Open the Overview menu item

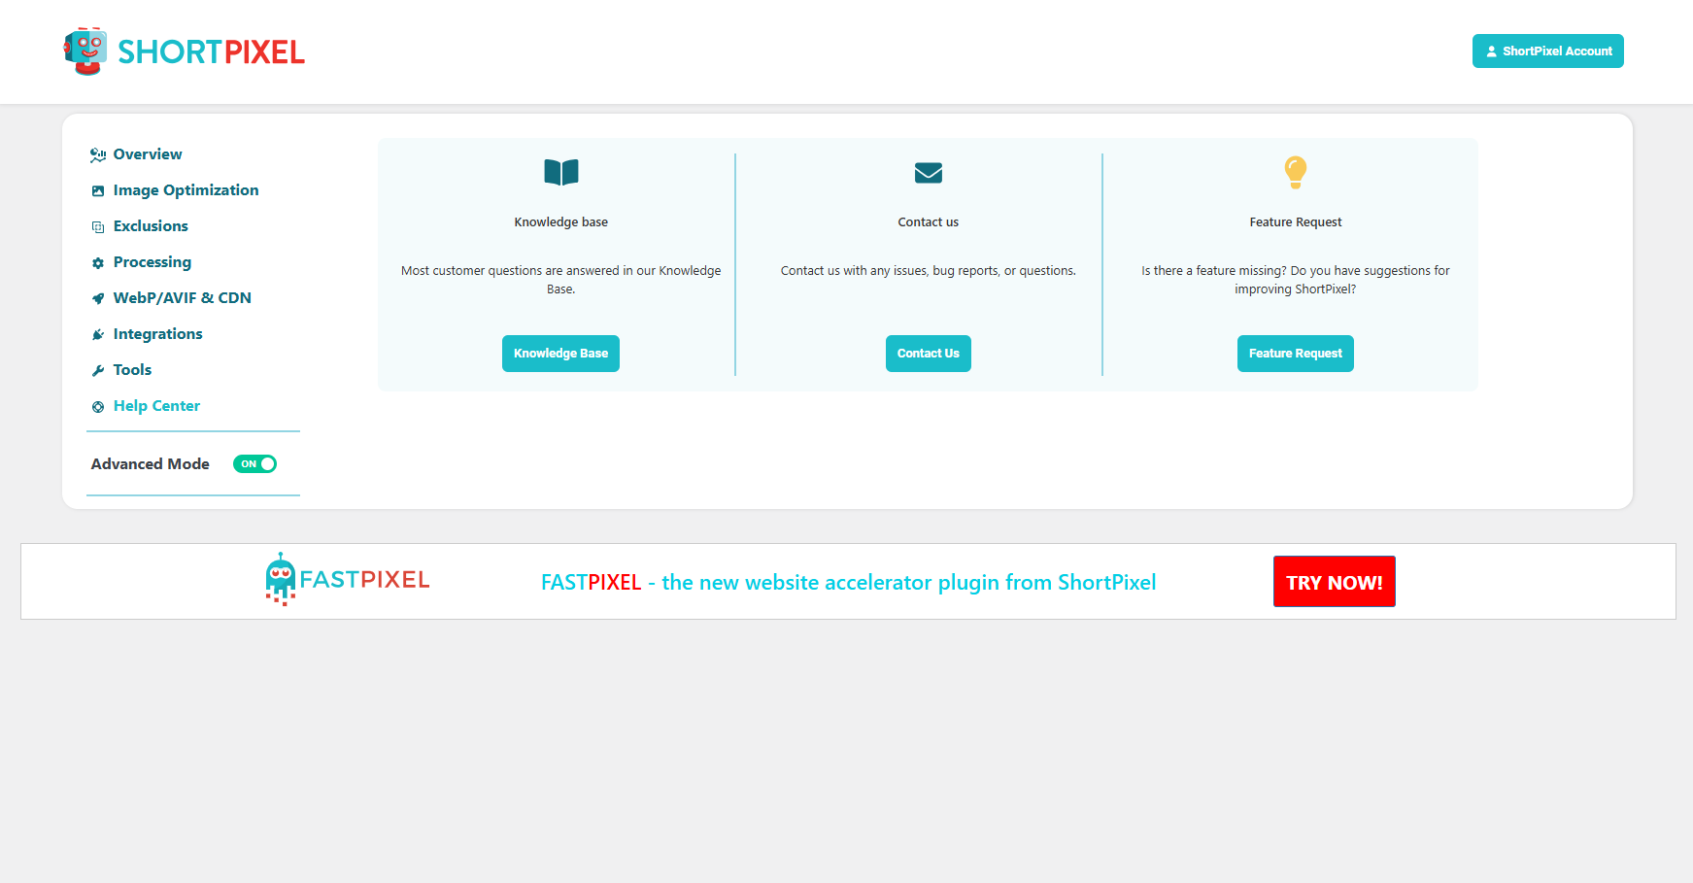[148, 154]
